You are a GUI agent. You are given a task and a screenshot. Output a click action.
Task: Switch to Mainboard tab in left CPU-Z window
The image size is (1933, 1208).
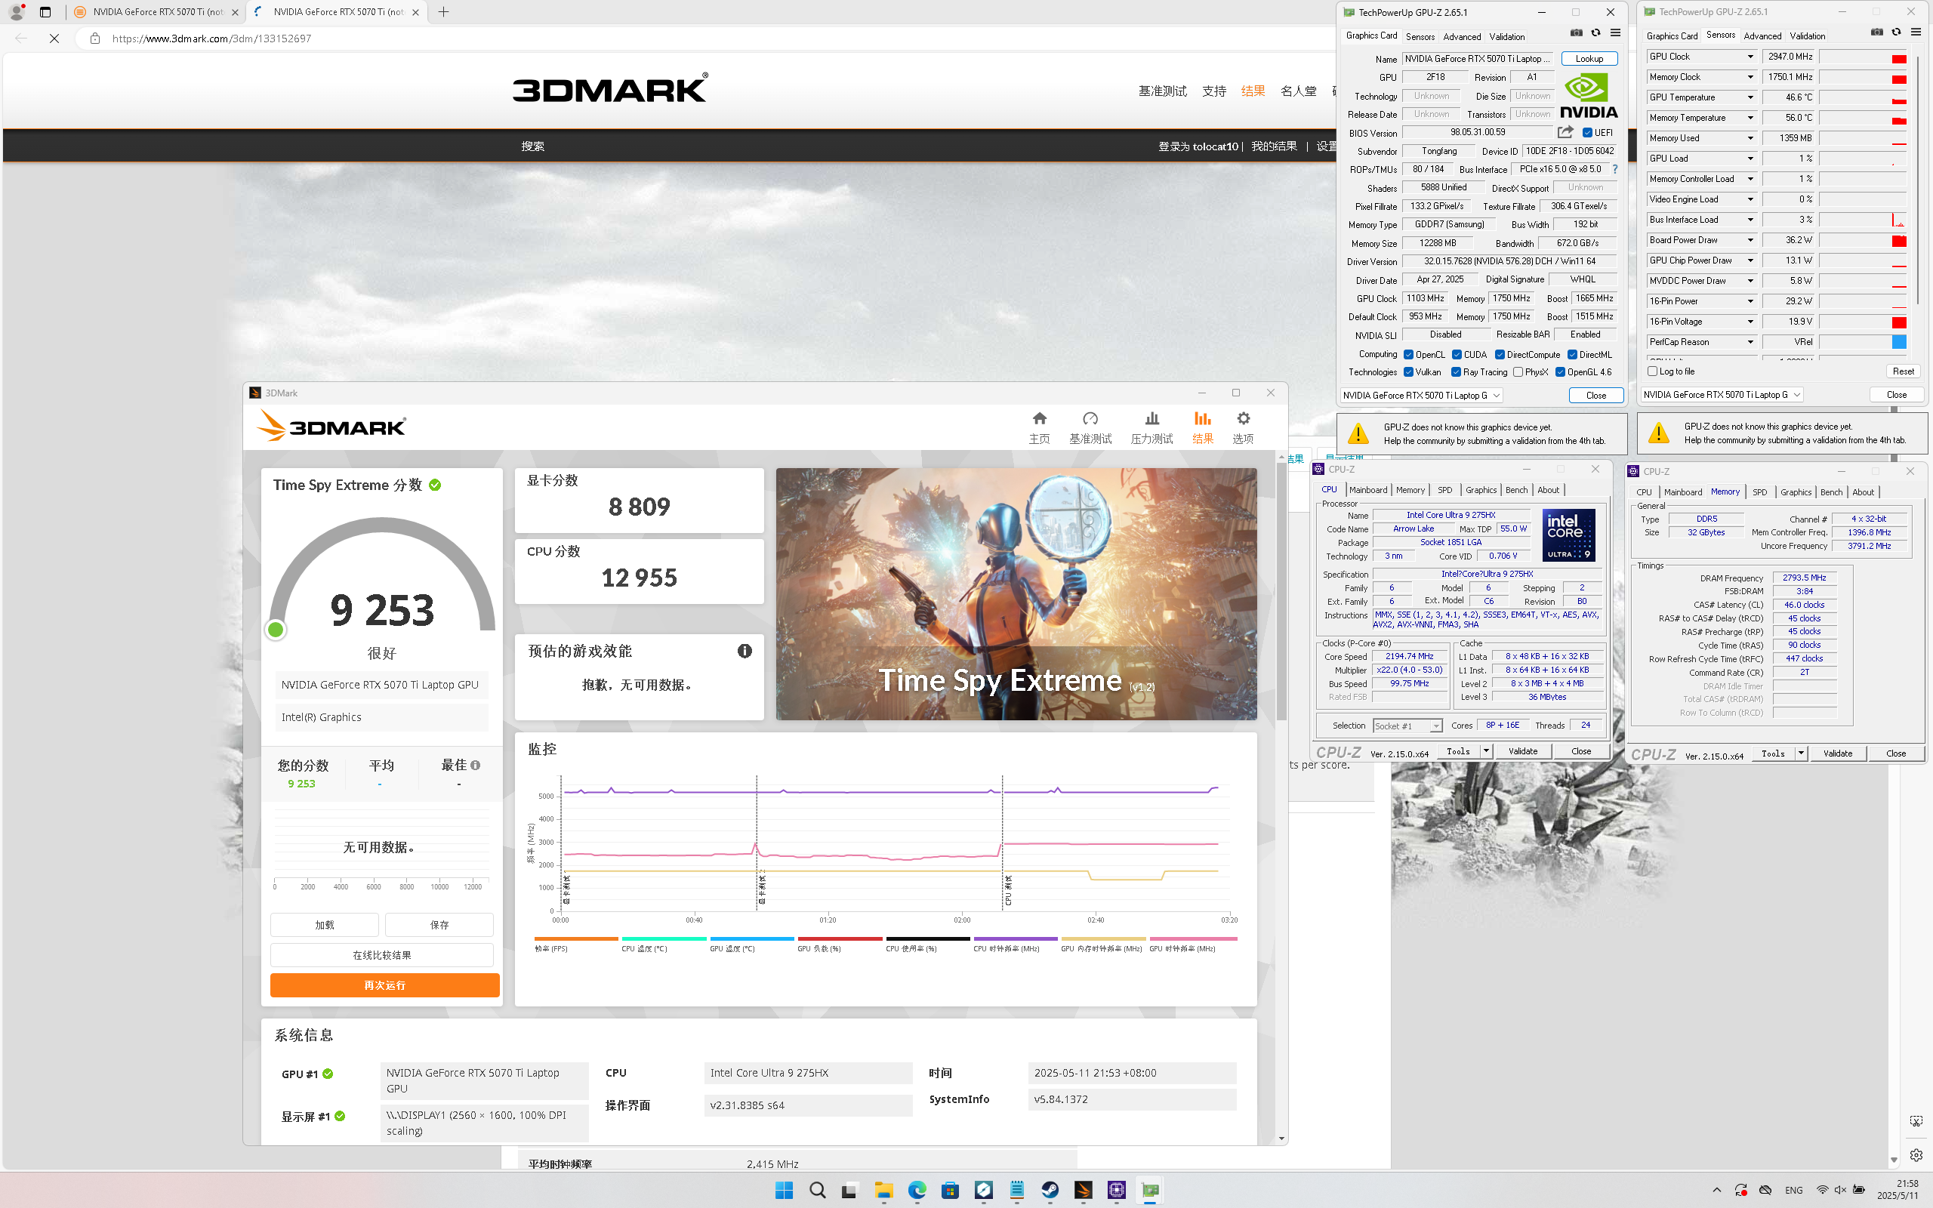coord(1368,490)
